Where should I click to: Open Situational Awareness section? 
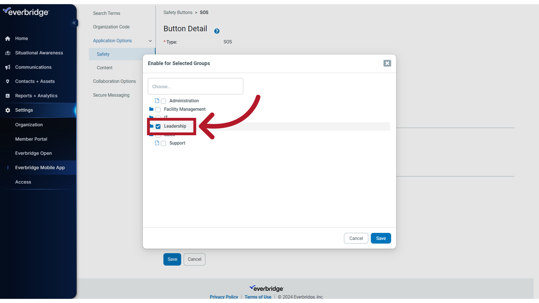tap(38, 52)
